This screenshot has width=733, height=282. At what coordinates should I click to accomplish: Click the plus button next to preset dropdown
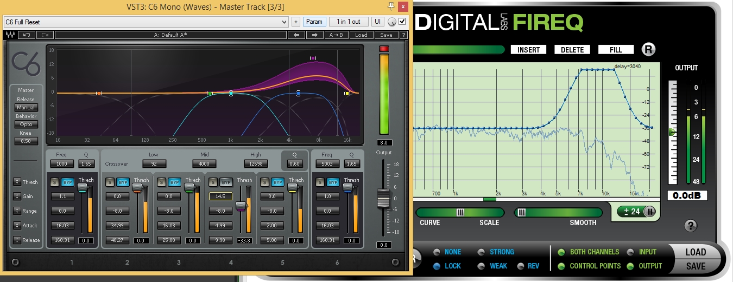pos(296,22)
